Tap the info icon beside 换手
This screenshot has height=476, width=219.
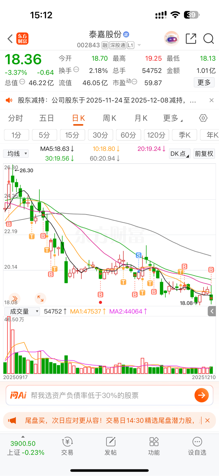[x=76, y=69]
